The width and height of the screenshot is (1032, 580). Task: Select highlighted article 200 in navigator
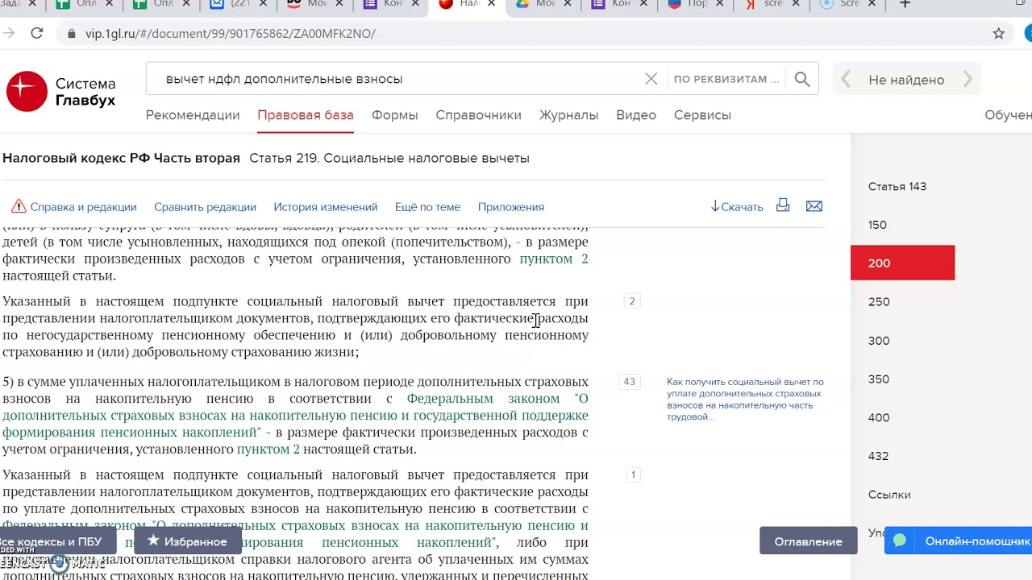[x=902, y=263]
